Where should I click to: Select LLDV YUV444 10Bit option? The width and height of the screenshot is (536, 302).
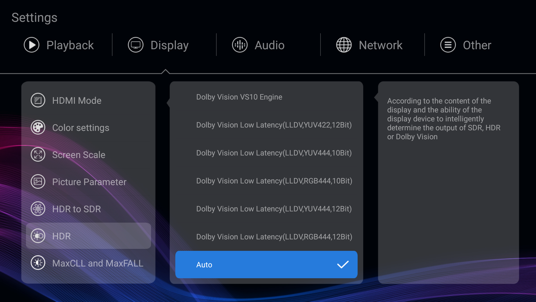click(x=266, y=153)
